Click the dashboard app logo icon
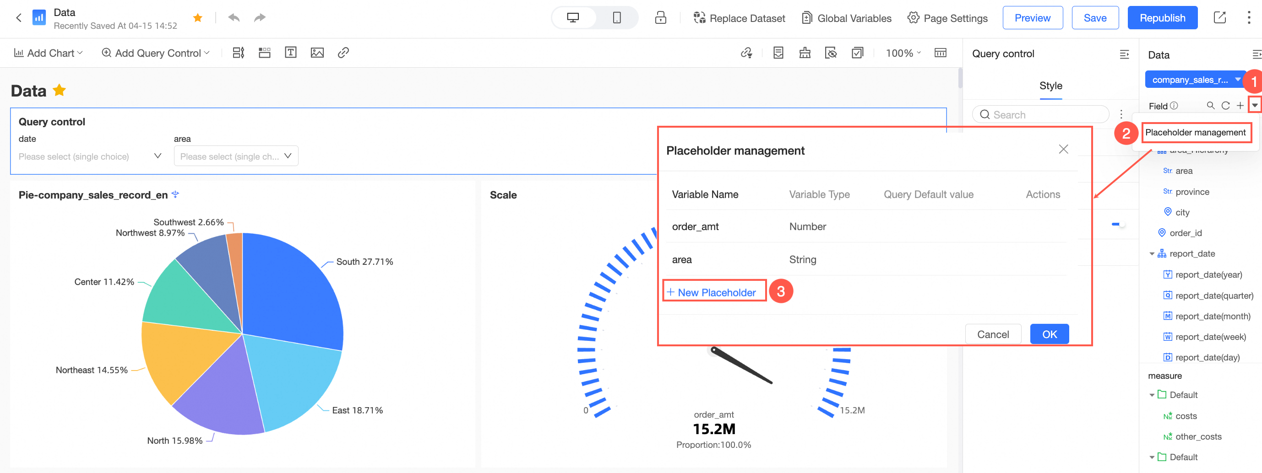 pos(39,18)
